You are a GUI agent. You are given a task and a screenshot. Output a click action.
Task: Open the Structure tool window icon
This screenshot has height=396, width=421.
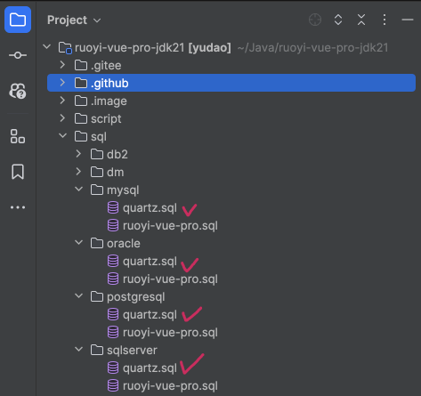18,136
